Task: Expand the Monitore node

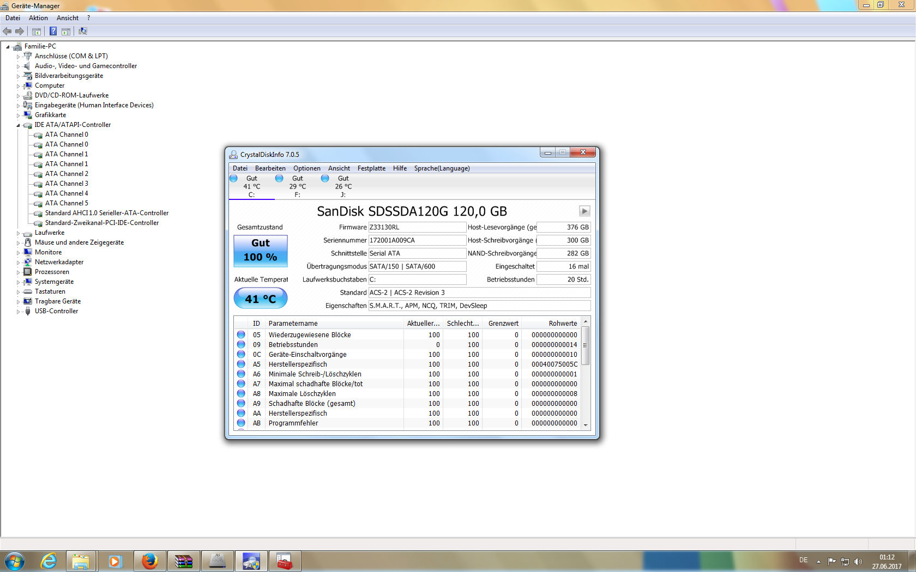Action: click(18, 252)
